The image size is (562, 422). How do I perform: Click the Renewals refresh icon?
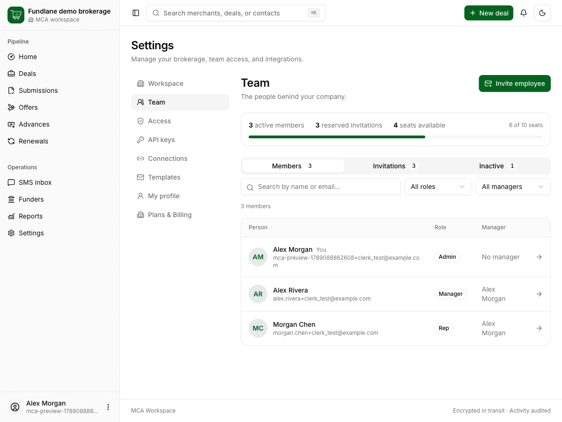11,141
